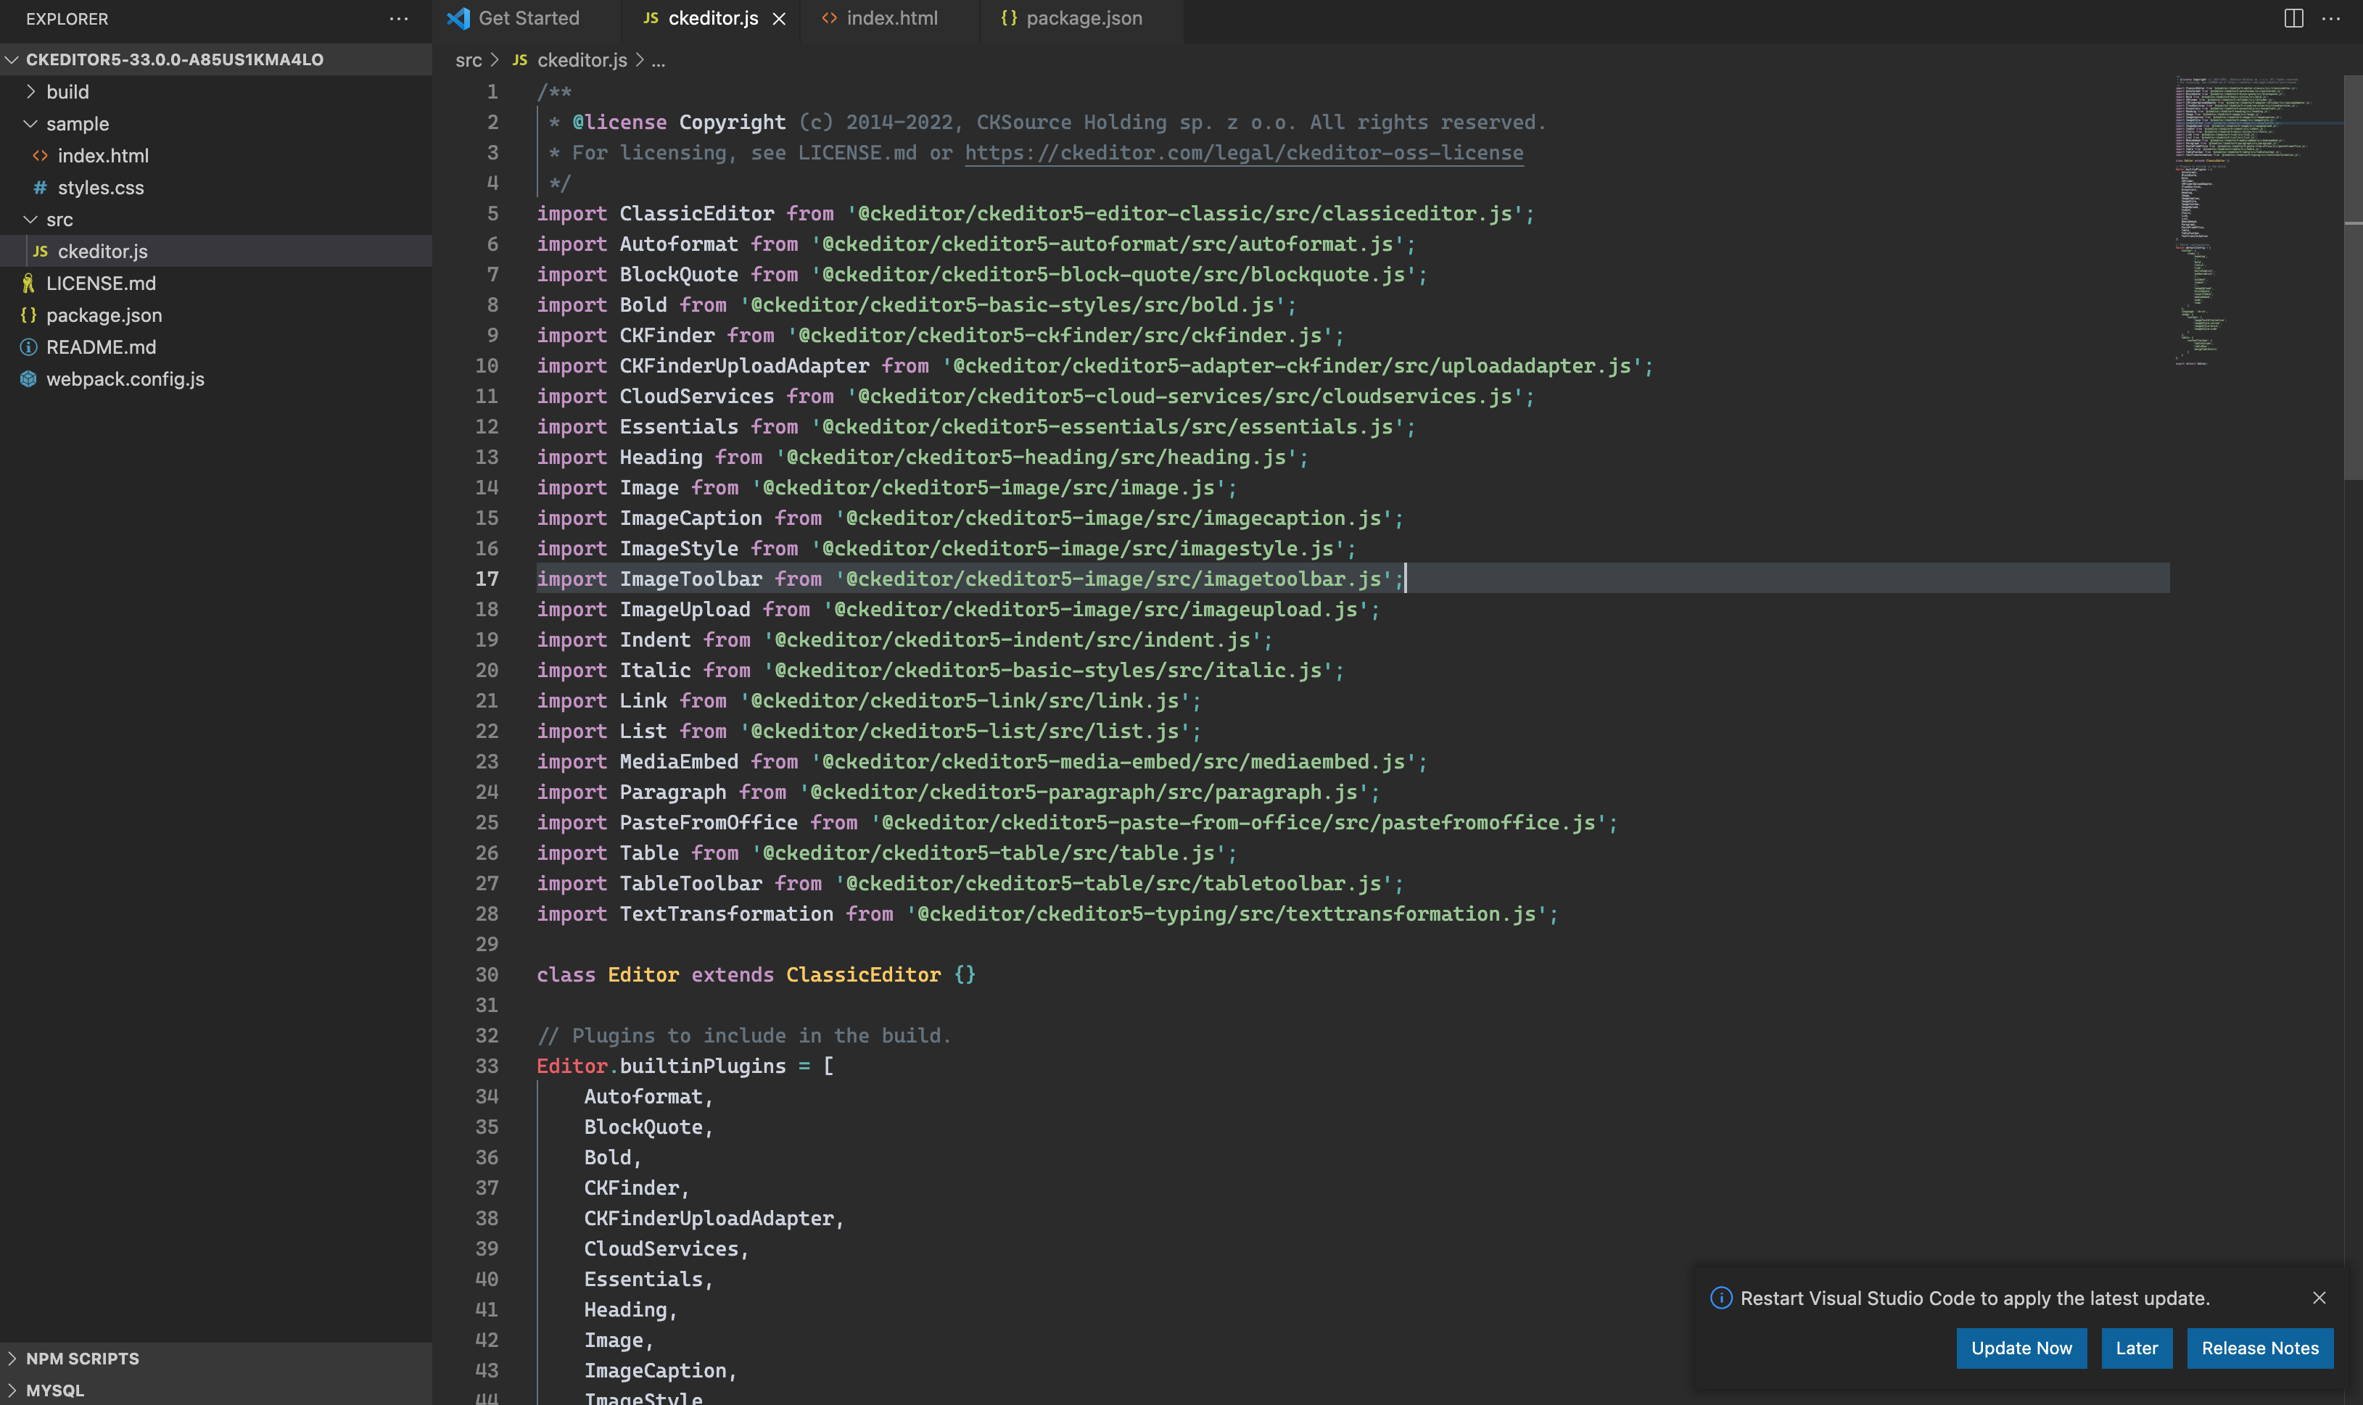Switch to the Get Started tab
Viewport: 2363px width, 1405px height.
point(527,19)
